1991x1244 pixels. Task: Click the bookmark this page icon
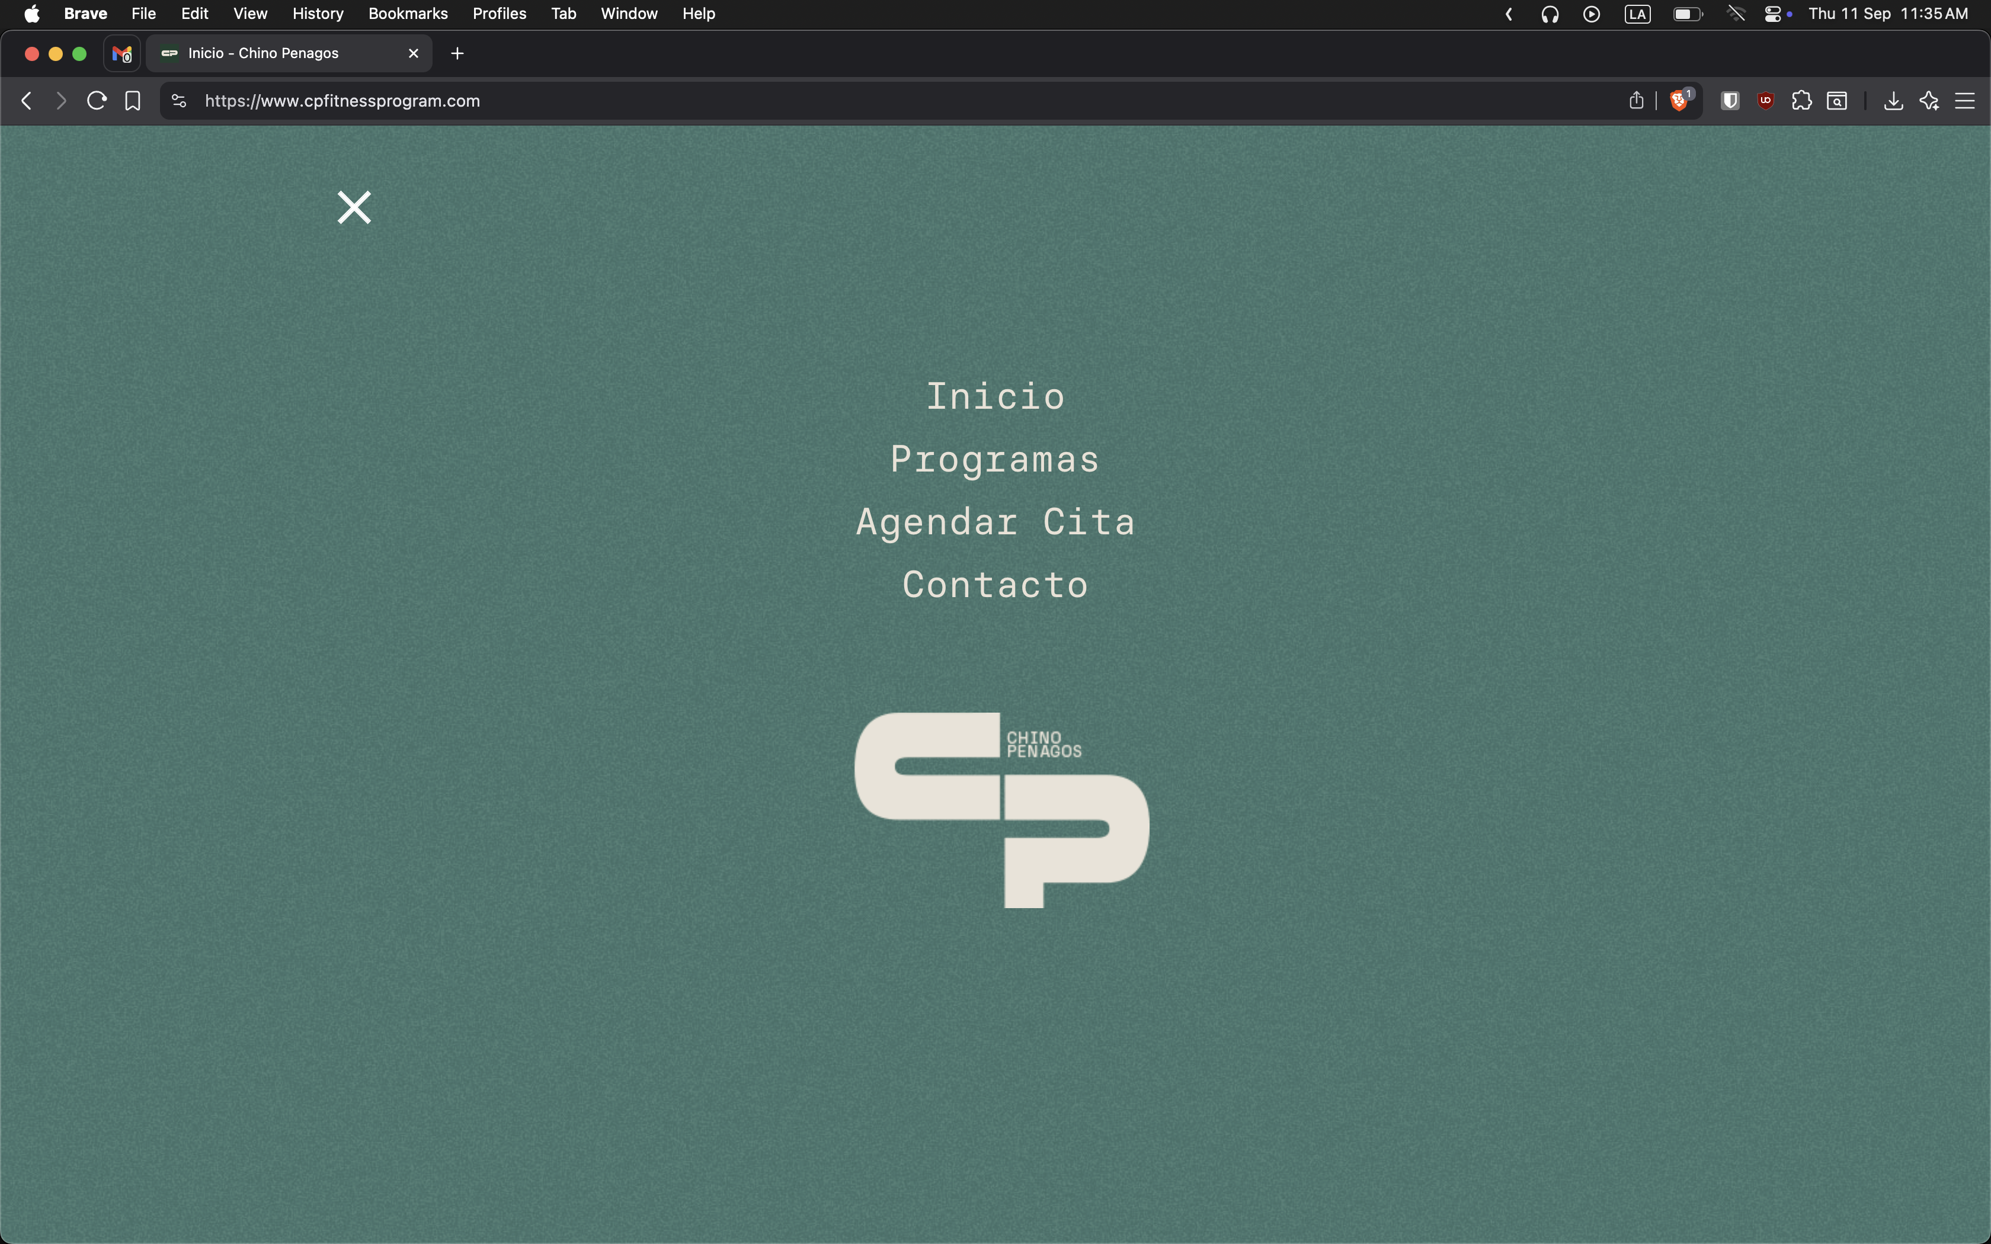tap(133, 100)
